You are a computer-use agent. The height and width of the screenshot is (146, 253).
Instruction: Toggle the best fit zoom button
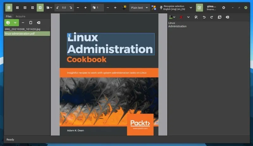pyautogui.click(x=40, y=7)
